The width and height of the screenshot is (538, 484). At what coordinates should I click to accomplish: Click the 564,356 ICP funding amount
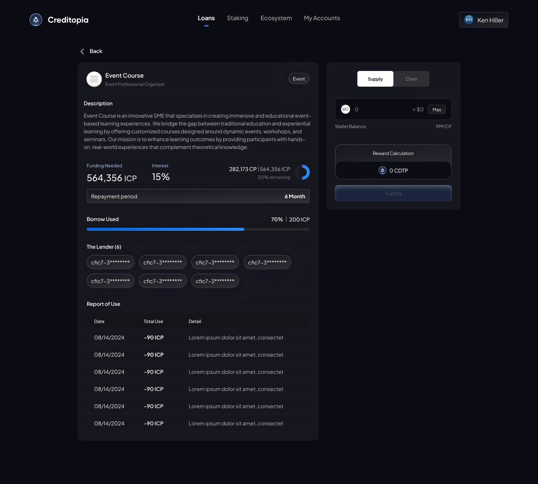112,178
